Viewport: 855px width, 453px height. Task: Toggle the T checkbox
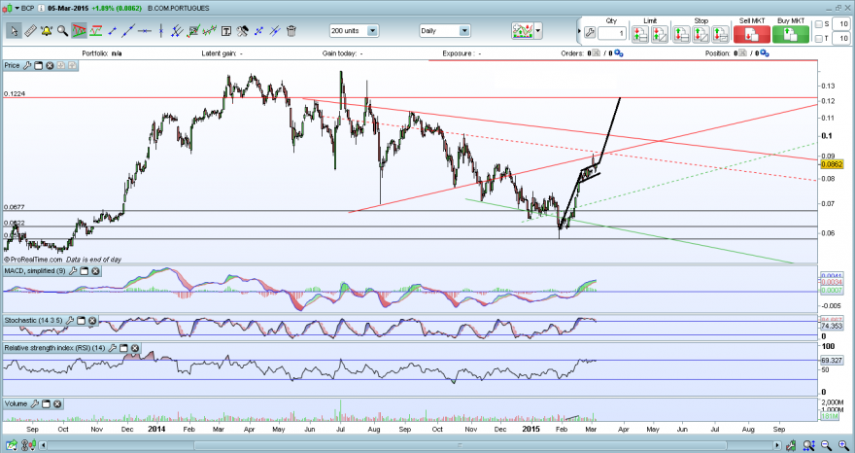[818, 38]
